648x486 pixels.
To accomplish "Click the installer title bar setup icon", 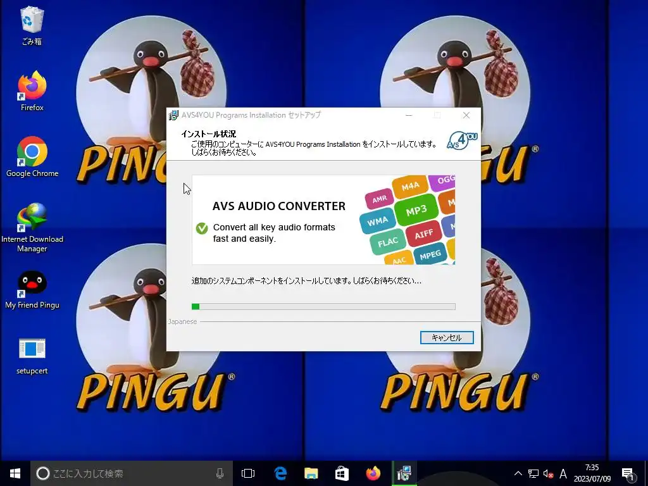I will coord(173,115).
